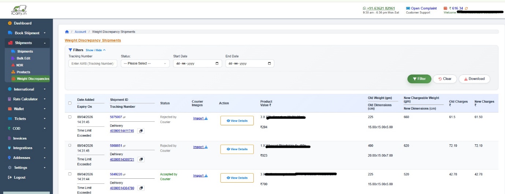Tick the select-all checkbox in table header

(70, 103)
